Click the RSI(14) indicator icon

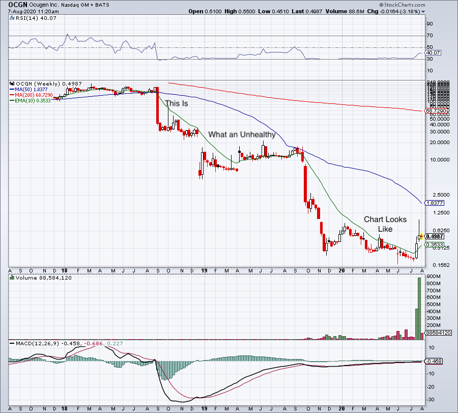coord(12,18)
